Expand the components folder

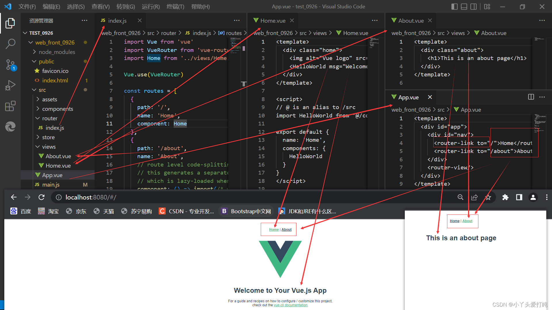pyautogui.click(x=38, y=109)
